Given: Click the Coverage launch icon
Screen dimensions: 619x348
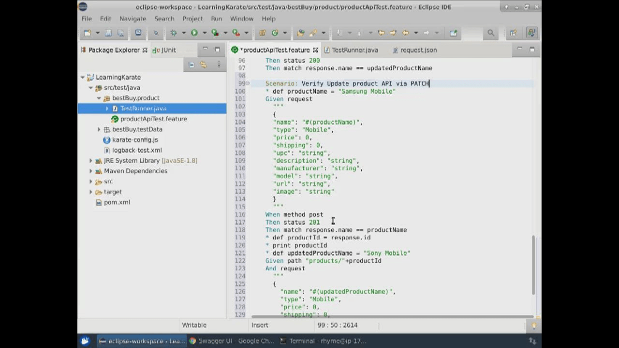Looking at the screenshot, I should click(214, 32).
